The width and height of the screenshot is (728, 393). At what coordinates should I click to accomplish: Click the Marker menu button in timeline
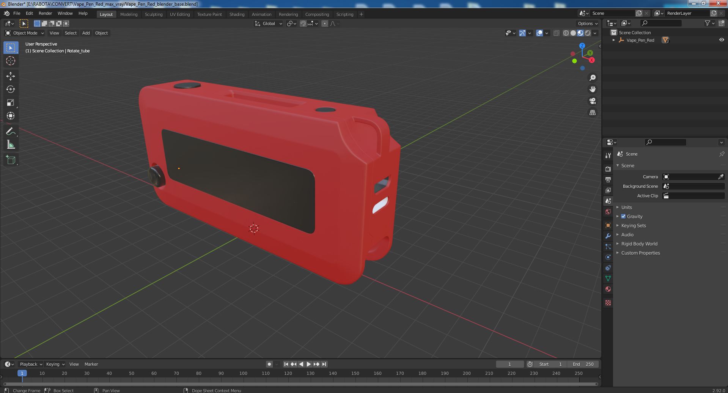[x=91, y=364]
